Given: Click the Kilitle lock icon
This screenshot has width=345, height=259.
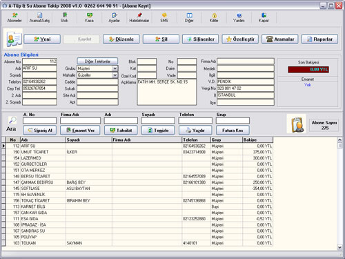Looking at the screenshot, I should coord(214,17).
